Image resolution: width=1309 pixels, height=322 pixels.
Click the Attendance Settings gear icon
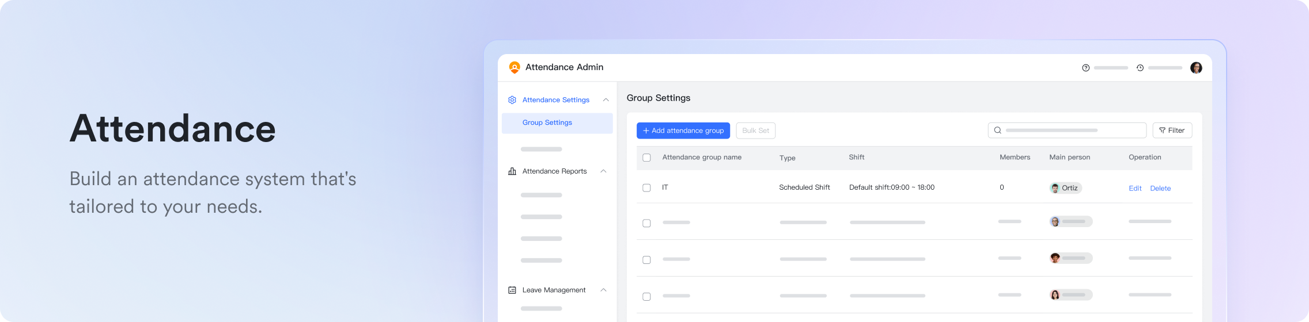click(x=512, y=100)
